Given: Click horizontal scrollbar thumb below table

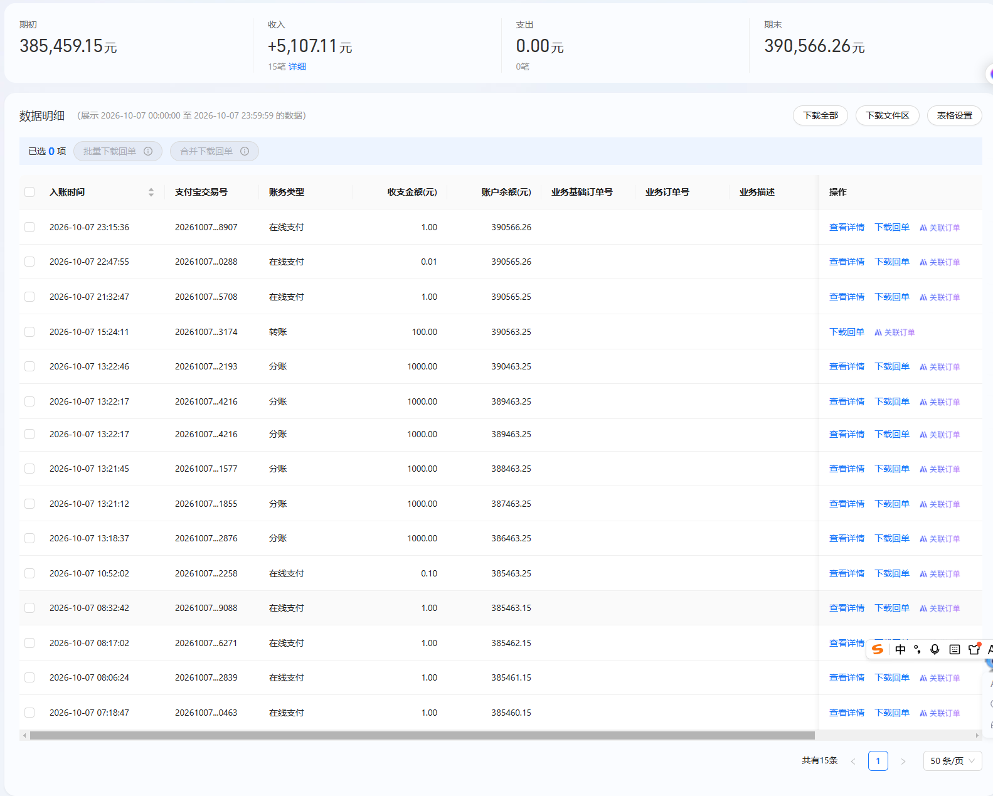Looking at the screenshot, I should coord(422,735).
